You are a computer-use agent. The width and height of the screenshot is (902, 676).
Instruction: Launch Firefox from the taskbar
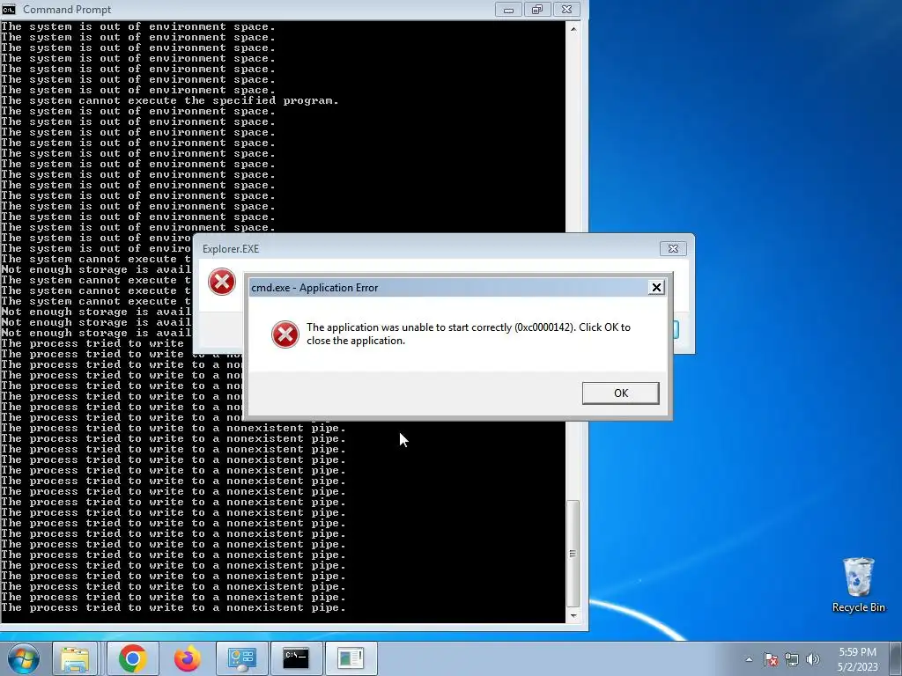(187, 658)
